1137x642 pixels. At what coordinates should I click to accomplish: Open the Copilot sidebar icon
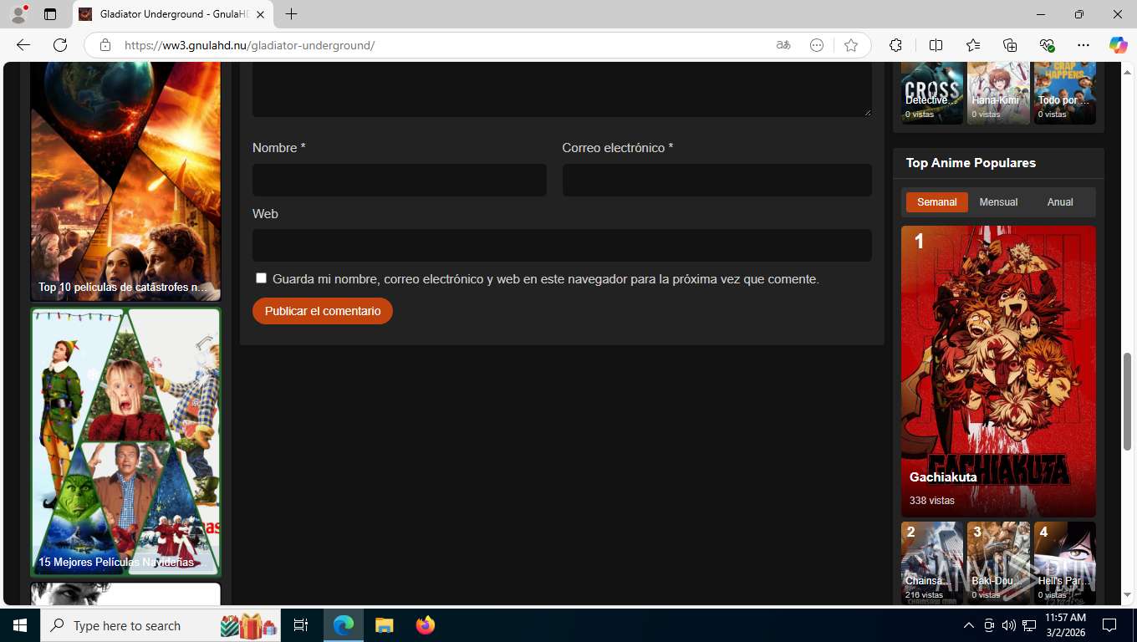pyautogui.click(x=1119, y=45)
